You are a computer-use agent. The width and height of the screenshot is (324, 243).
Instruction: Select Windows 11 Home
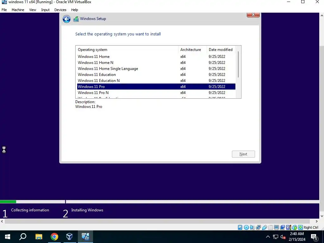(156, 56)
